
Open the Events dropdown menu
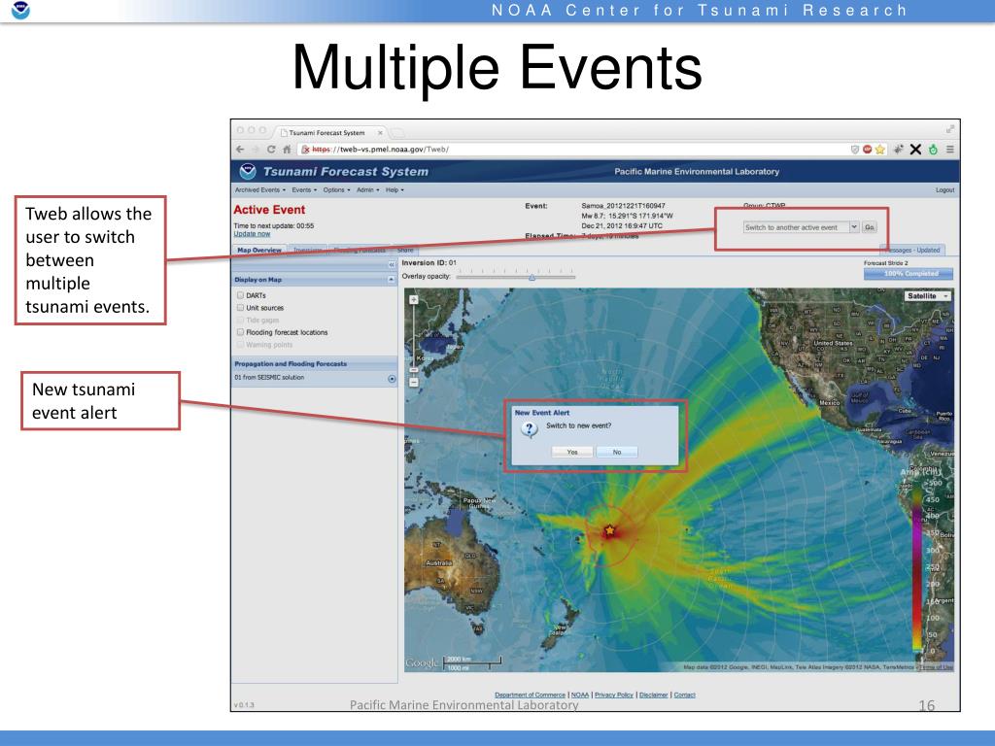point(304,189)
